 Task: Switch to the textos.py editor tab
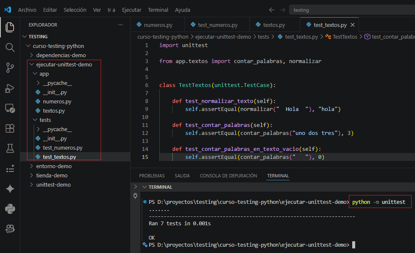point(275,25)
